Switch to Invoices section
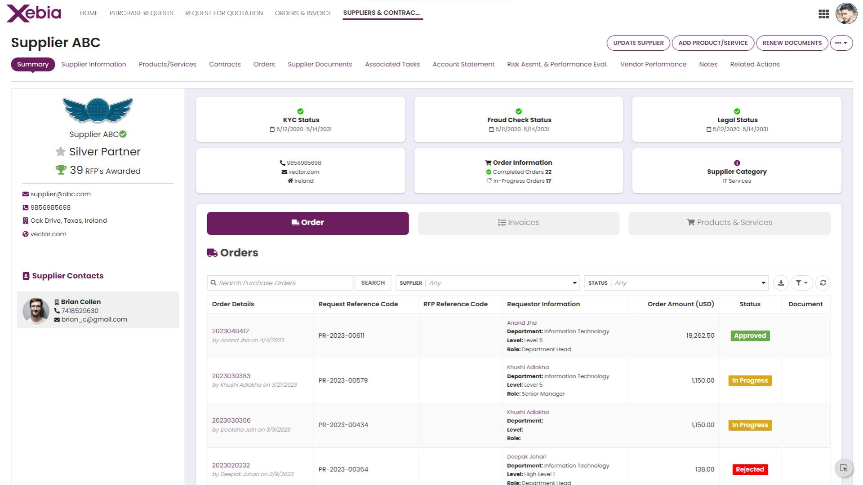Screen dimensions: 863x485 (x=519, y=223)
